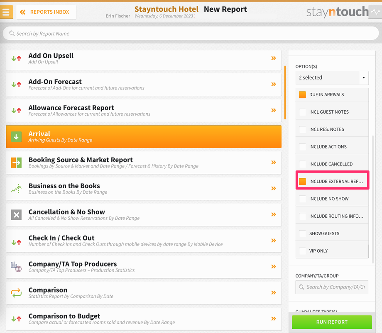The width and height of the screenshot is (382, 333).
Task: Open the Option(s) '2 selected' dropdown
Action: coord(332,78)
